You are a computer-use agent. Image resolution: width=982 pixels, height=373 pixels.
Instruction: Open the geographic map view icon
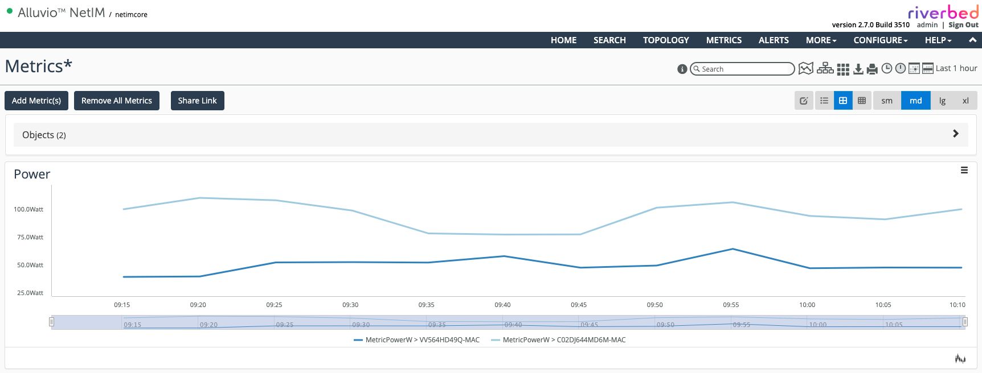(x=806, y=68)
